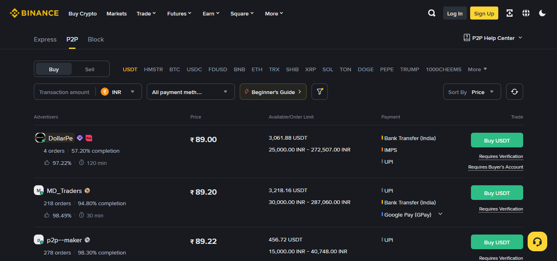This screenshot has height=261, width=557.
Task: Click Buy USDT for p2p--maker
Action: [497, 242]
